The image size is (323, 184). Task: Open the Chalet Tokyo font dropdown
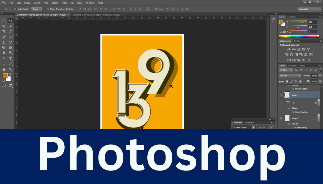[x=244, y=127]
